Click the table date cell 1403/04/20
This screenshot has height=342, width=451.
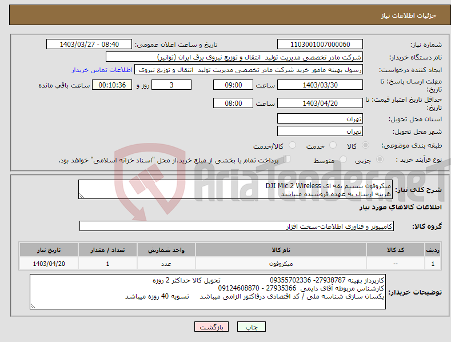[x=49, y=264]
